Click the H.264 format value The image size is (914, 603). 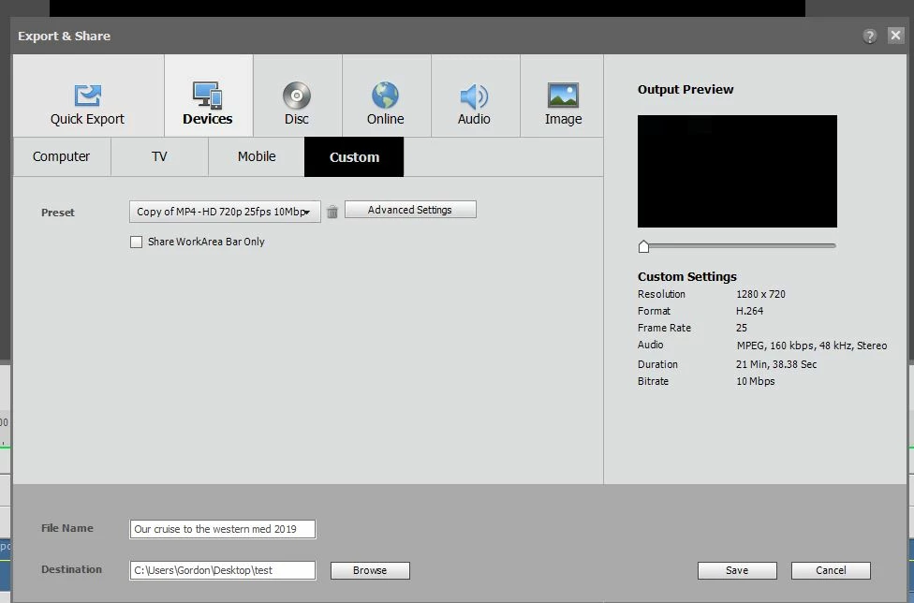(x=749, y=311)
